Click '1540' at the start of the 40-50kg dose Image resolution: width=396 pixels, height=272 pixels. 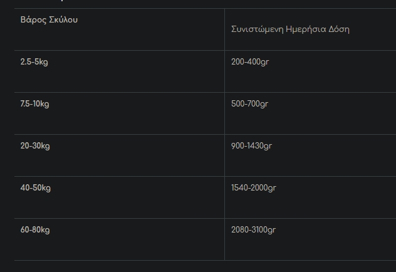tap(240, 188)
